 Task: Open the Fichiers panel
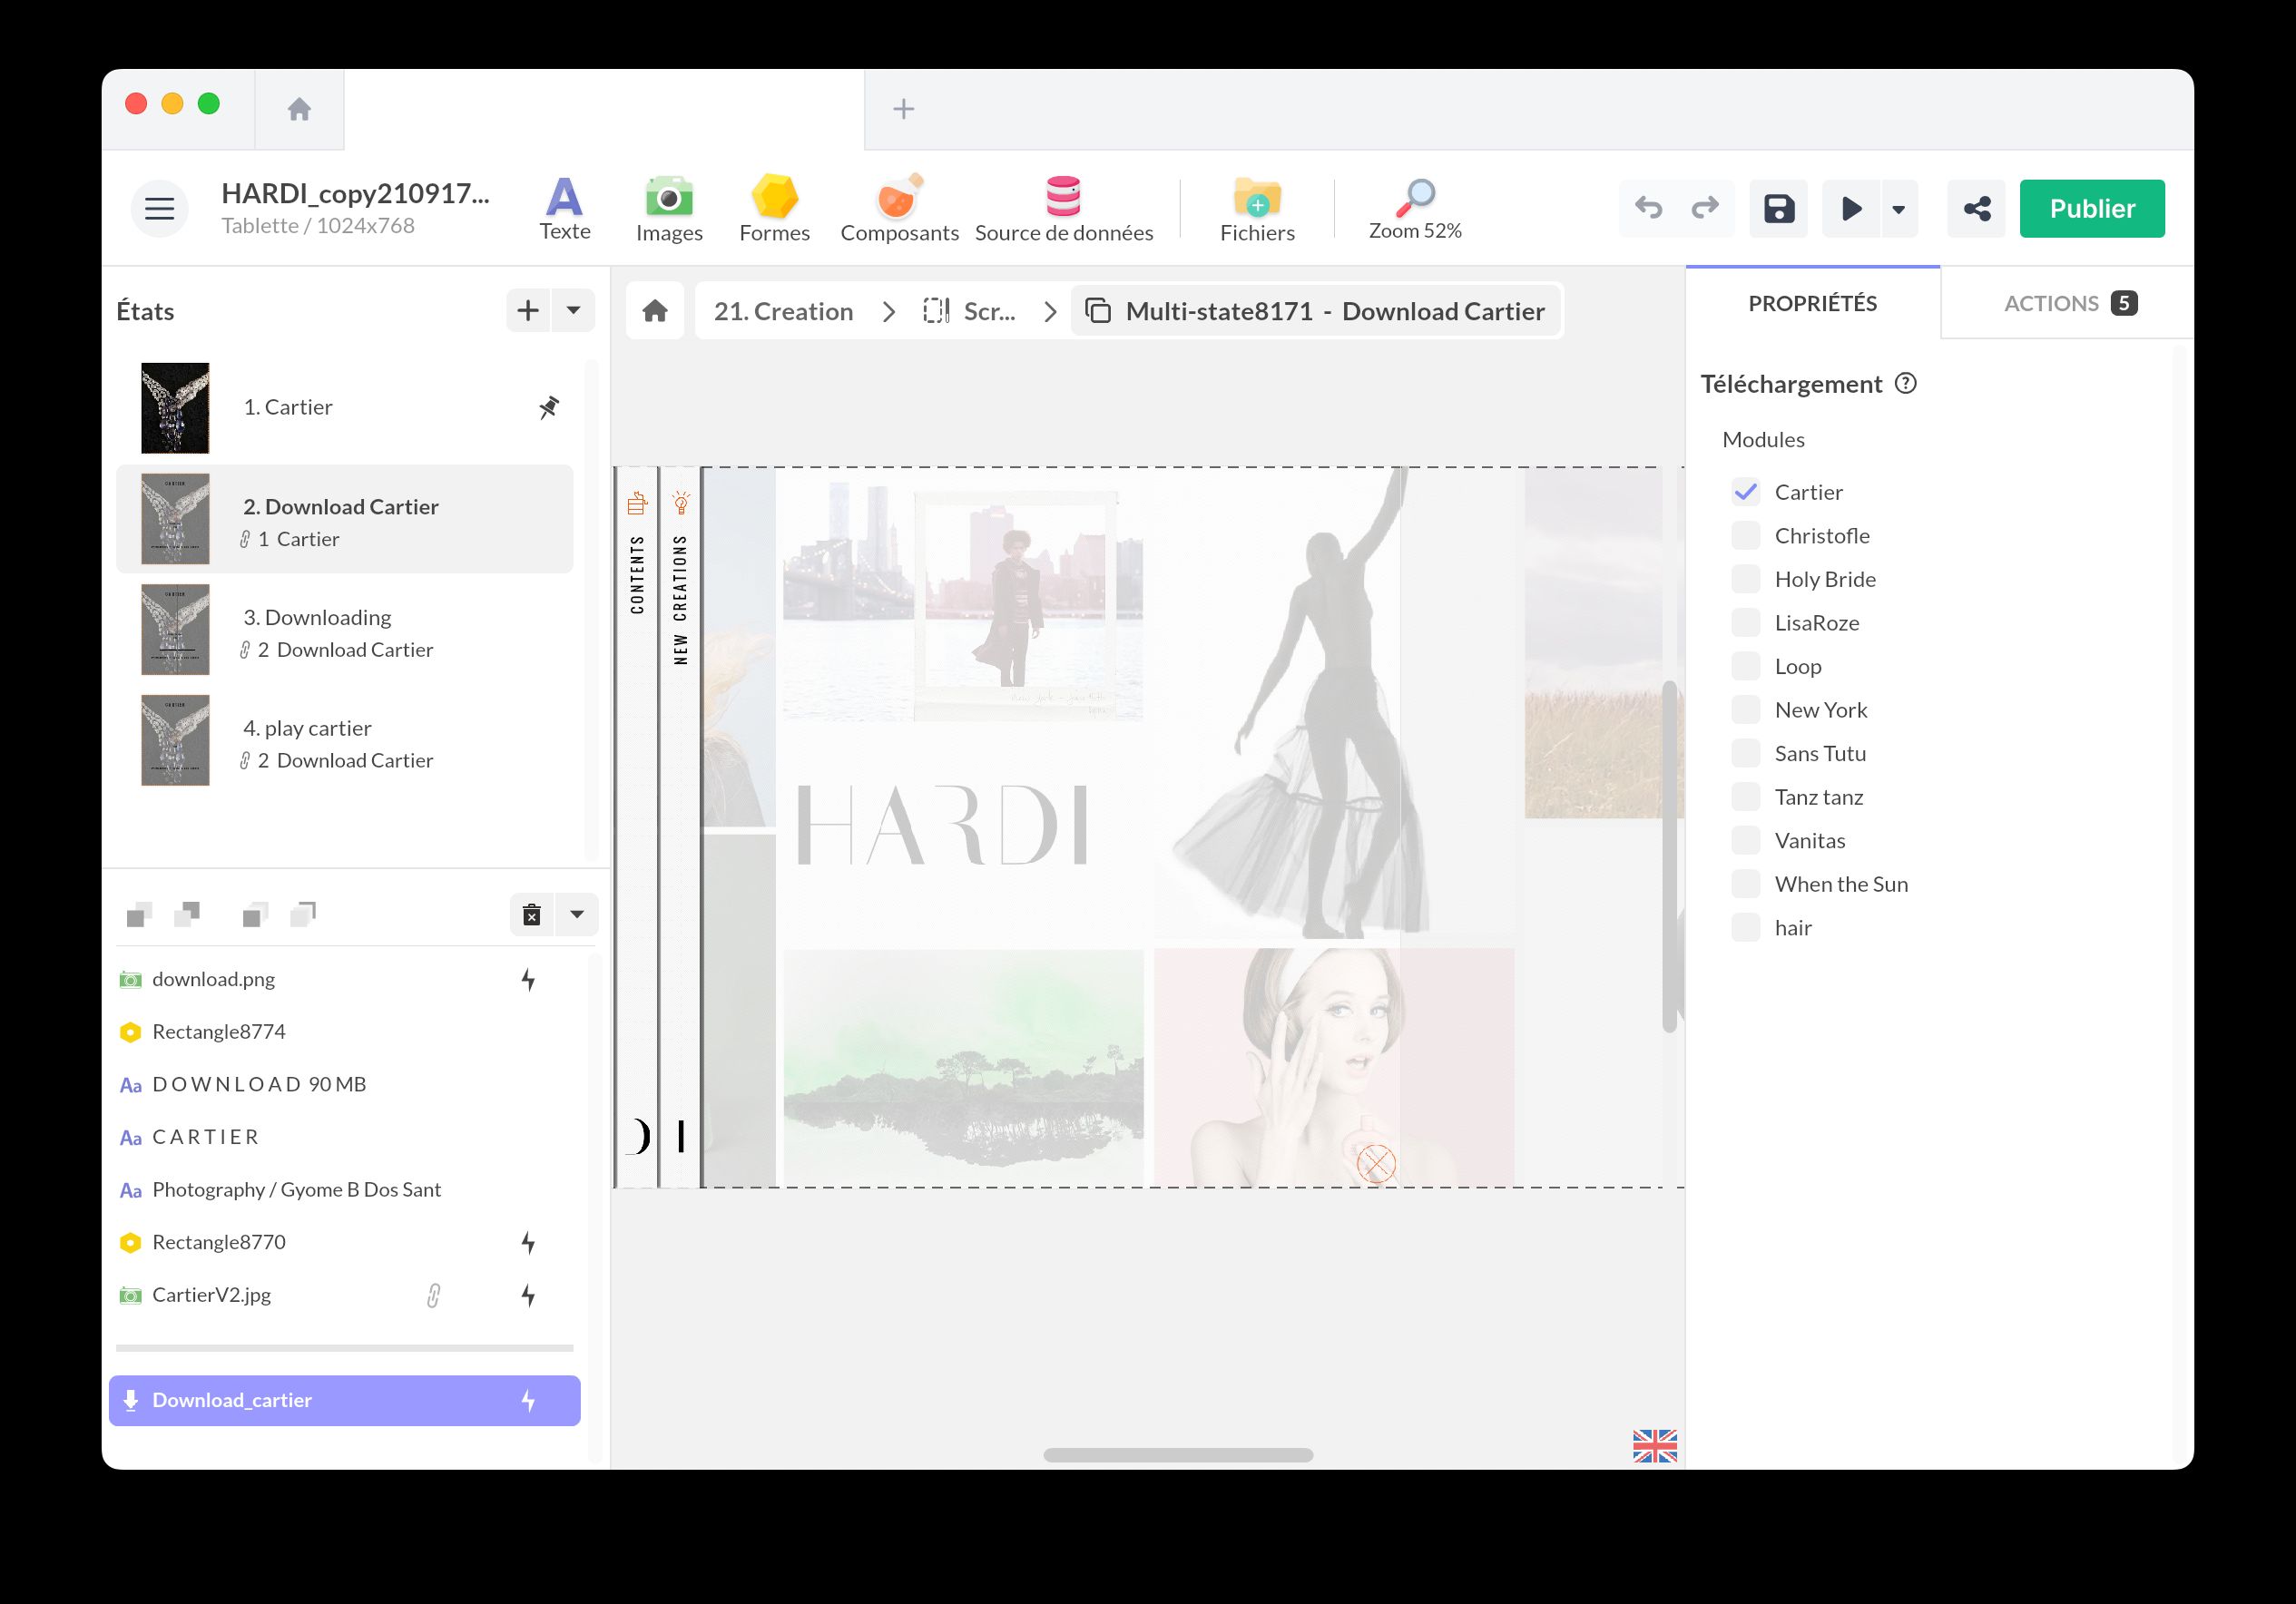coord(1256,207)
